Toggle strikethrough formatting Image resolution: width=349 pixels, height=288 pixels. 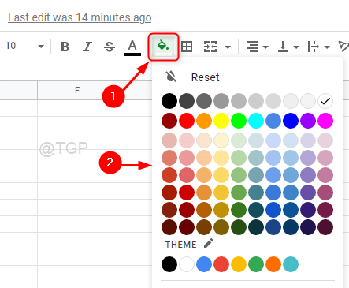click(x=110, y=47)
